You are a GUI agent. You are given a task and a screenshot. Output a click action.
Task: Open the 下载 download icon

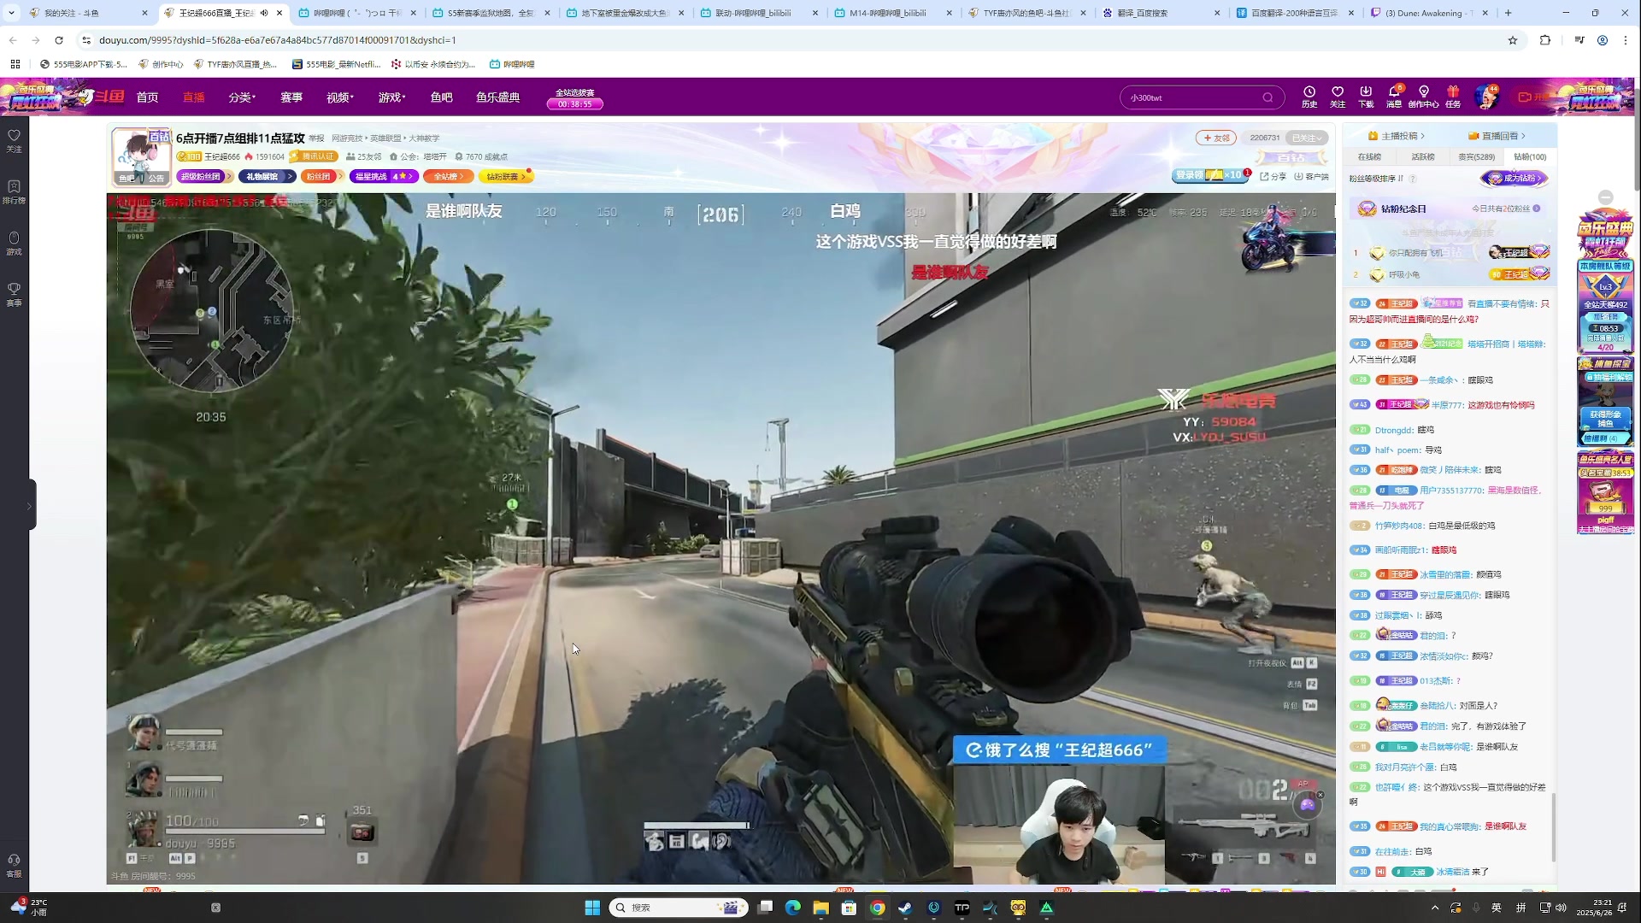(x=1366, y=96)
